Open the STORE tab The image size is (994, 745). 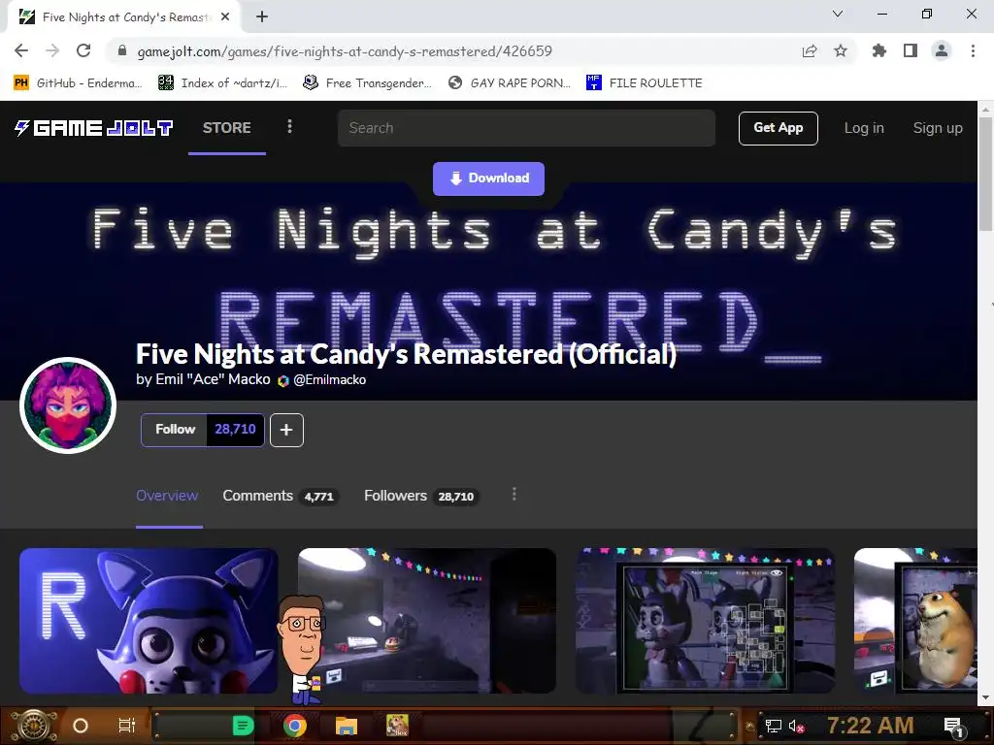[227, 128]
